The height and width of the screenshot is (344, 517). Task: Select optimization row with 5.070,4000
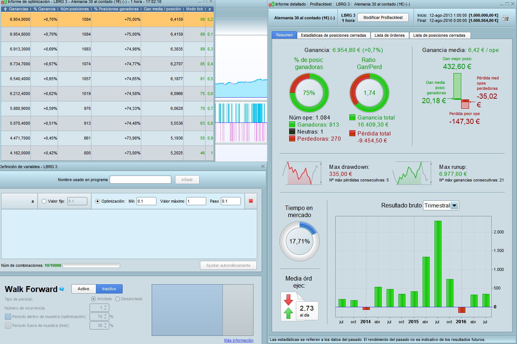(x=107, y=123)
